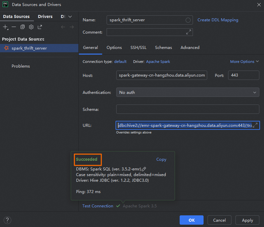264x227 pixels.
Task: Make data source global export icon
Action: click(x=40, y=27)
